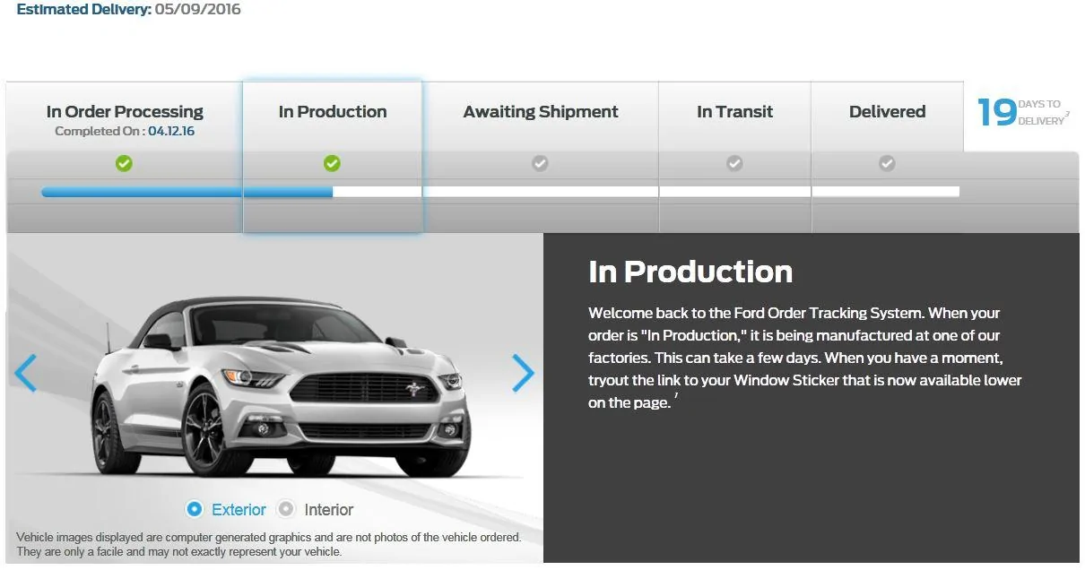
Task: Show the next vehicle image with right arrow
Action: (523, 373)
